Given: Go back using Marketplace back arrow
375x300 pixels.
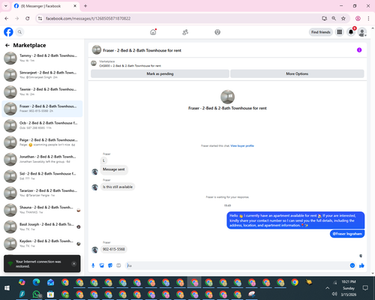Looking at the screenshot, I should (x=7, y=45).
